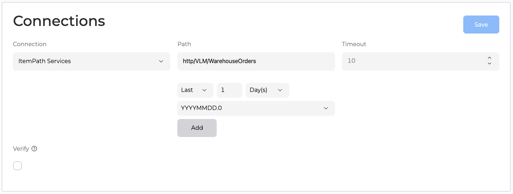The height and width of the screenshot is (194, 513).
Task: Open the ItemPath Services connection dropdown
Action: click(91, 61)
